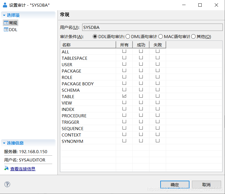Click the 确定 button
The height and width of the screenshot is (194, 225).
(175, 185)
